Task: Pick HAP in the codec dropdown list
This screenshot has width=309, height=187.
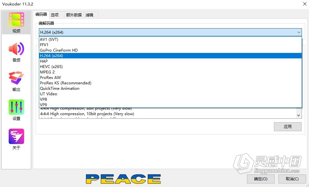Action: click(170, 61)
